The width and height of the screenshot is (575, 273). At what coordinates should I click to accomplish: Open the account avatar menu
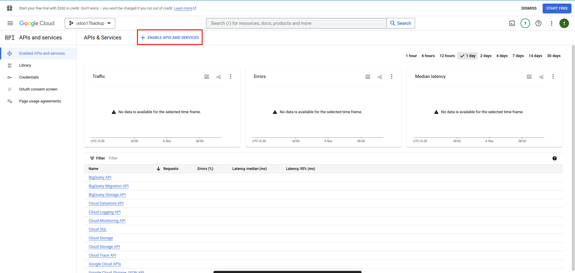tap(564, 23)
